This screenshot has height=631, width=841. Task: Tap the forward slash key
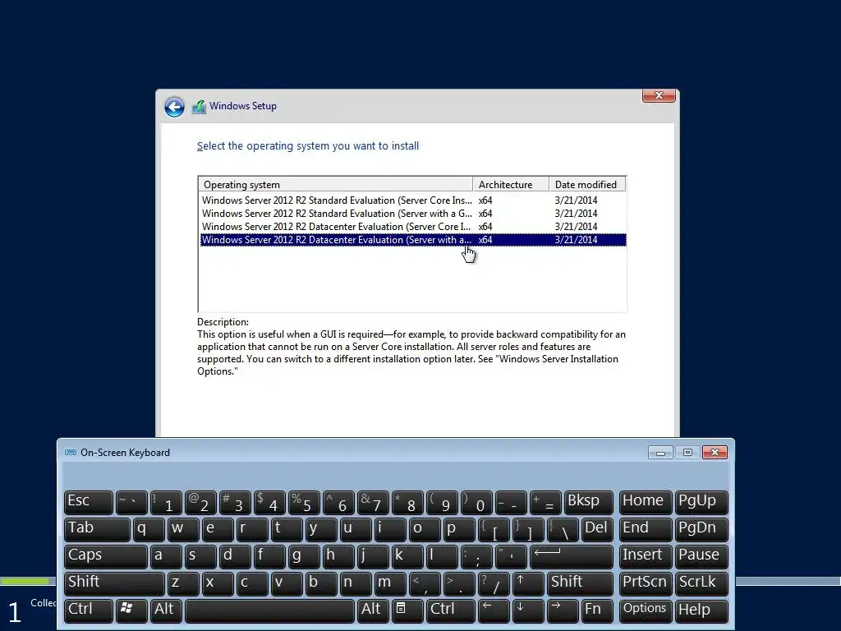(494, 583)
